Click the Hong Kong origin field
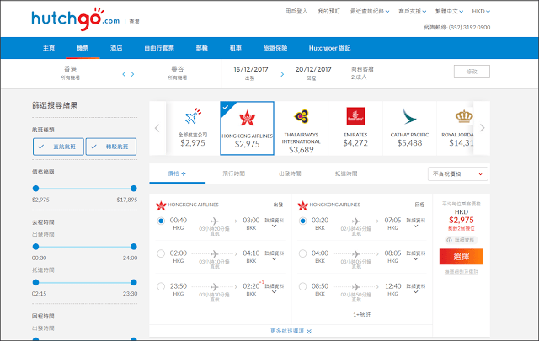The image size is (539, 341). pyautogui.click(x=70, y=73)
